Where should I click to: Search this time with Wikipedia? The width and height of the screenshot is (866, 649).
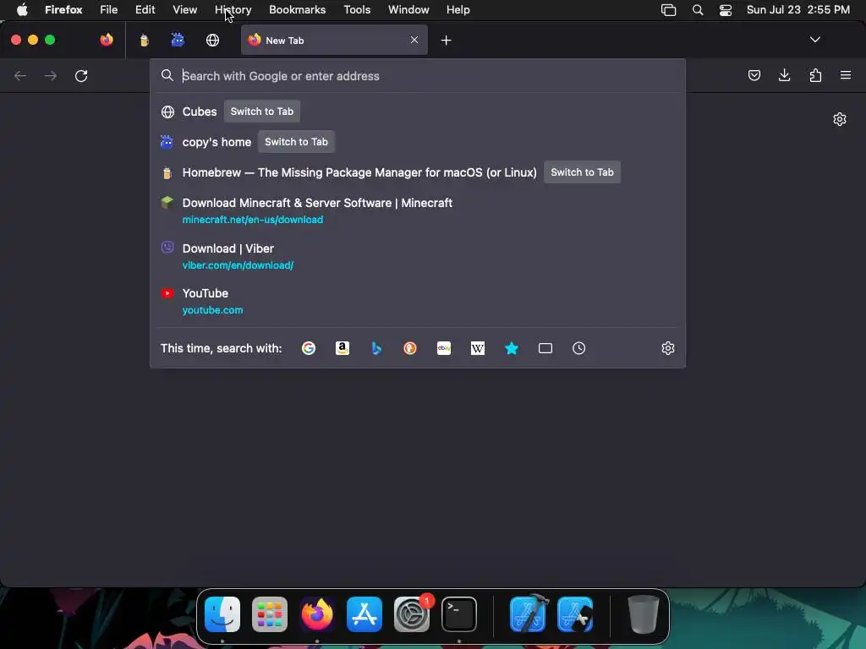[x=478, y=348]
